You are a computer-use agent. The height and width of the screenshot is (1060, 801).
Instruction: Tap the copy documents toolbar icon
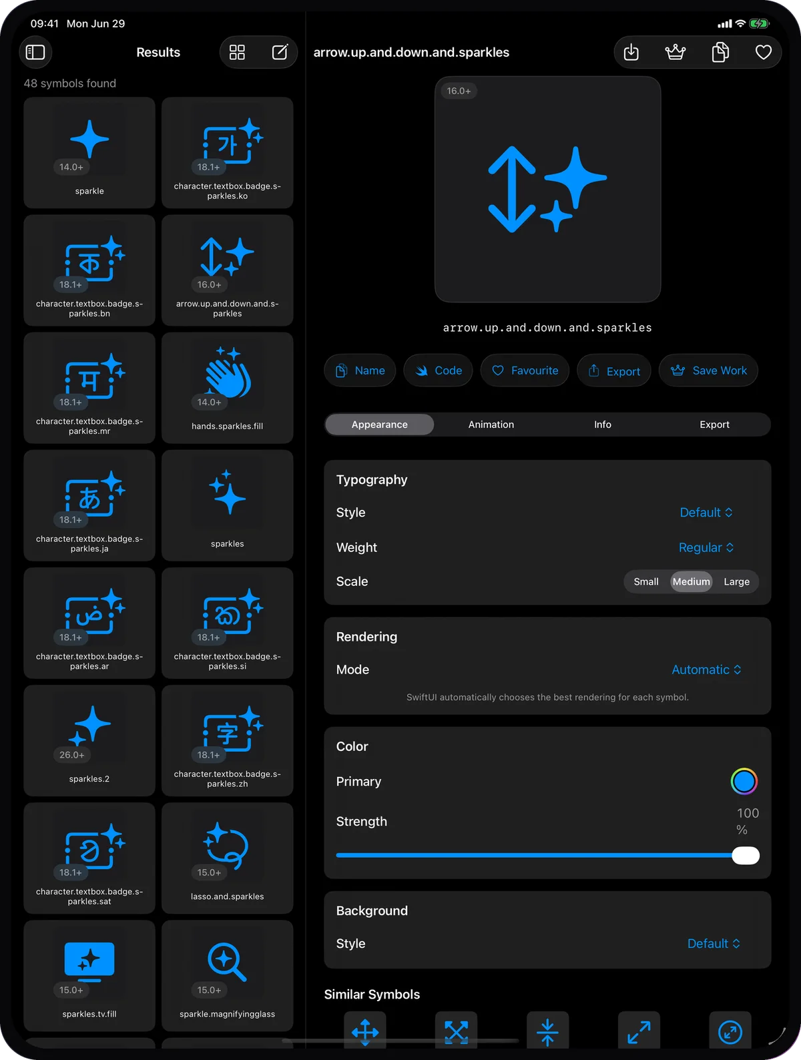[x=720, y=52]
